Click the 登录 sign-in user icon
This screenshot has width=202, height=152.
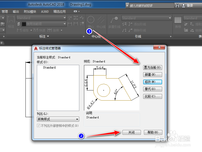184,6
